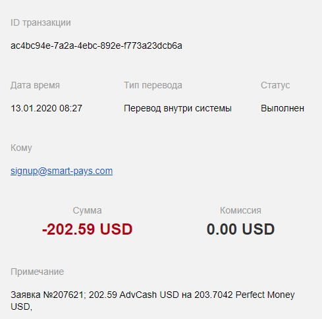Click the Сумма label

click(x=87, y=210)
